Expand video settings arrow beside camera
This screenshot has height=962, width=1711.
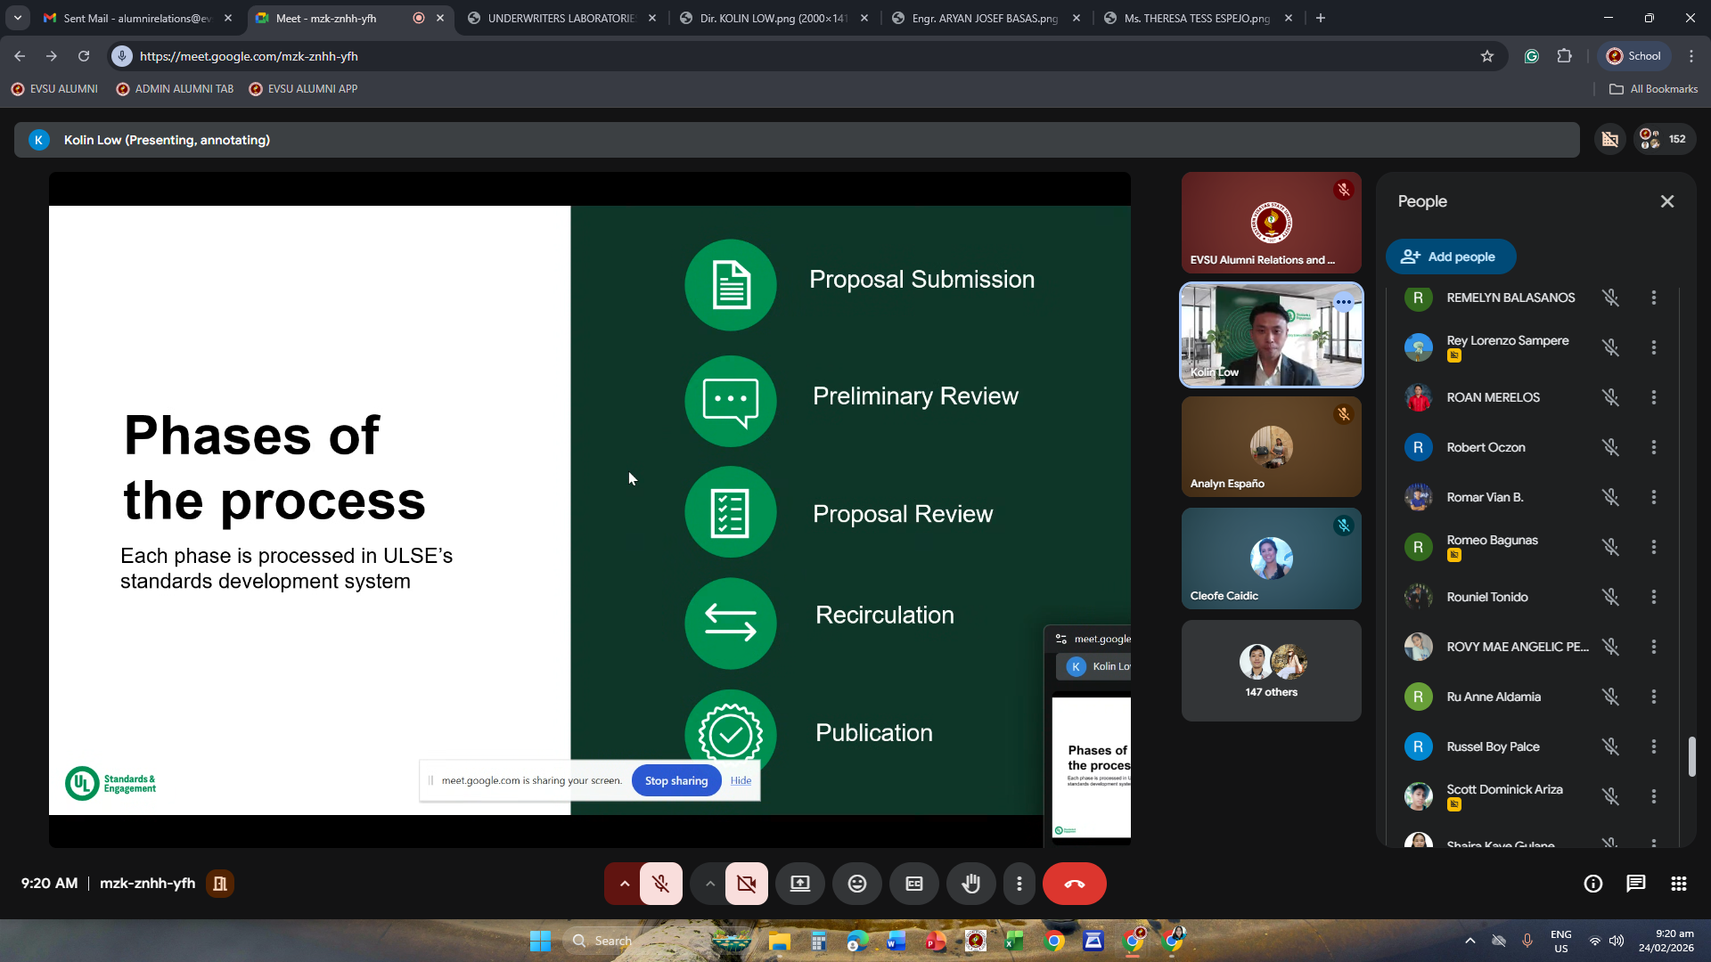pos(709,884)
